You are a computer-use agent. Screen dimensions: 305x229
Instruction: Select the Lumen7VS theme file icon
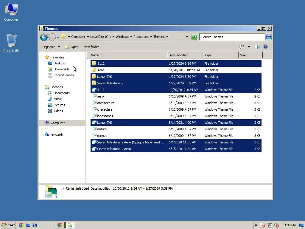(x=94, y=123)
